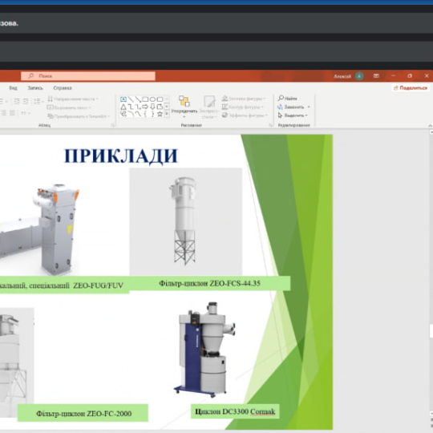Open the Упорядочить arrange menu
433x433 pixels.
(x=184, y=107)
